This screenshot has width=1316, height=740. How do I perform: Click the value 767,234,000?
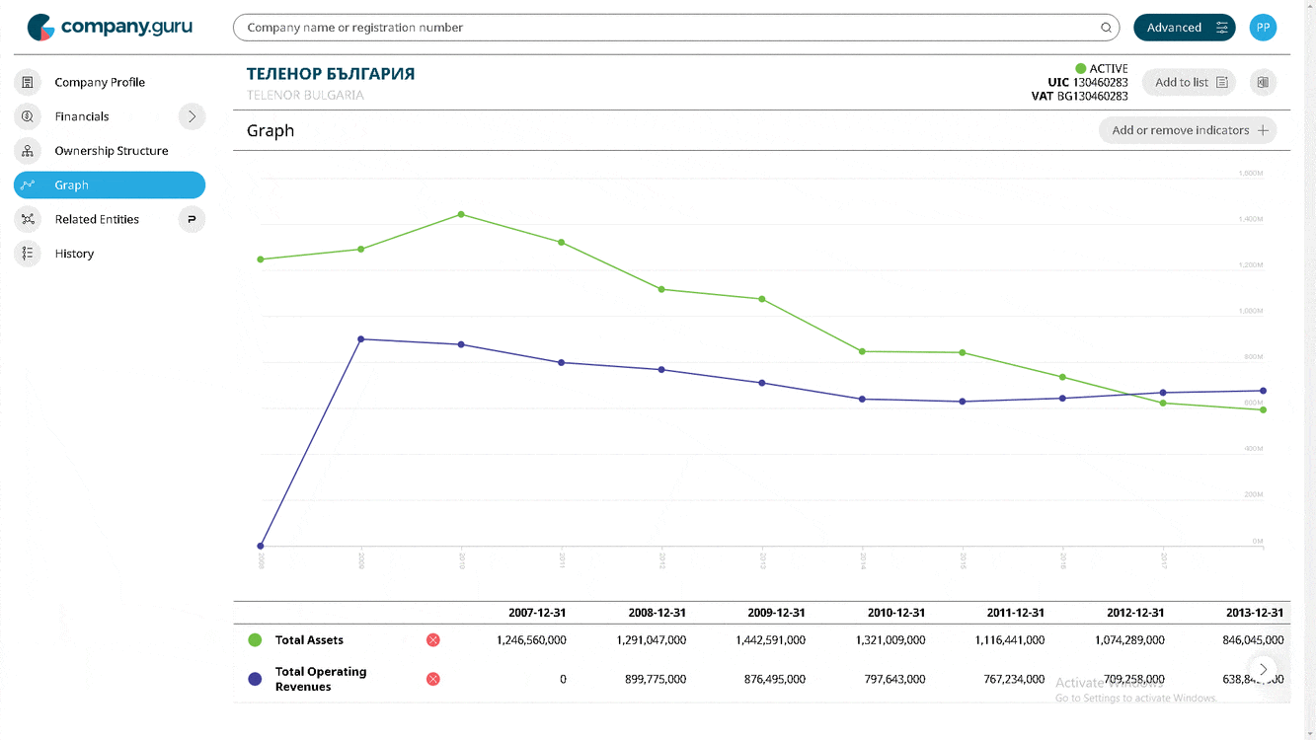tap(1014, 679)
